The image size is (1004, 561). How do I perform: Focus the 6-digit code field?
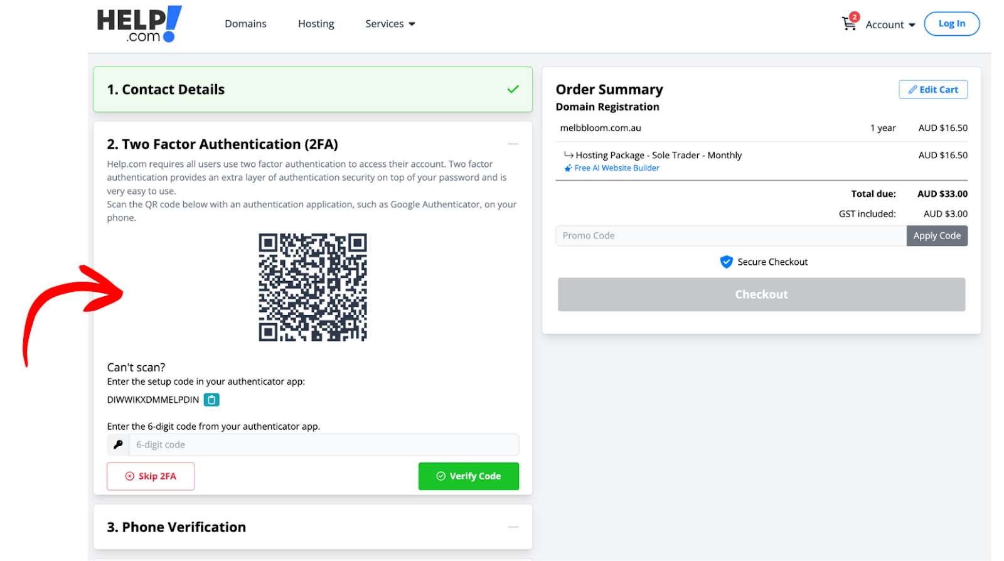click(x=324, y=444)
